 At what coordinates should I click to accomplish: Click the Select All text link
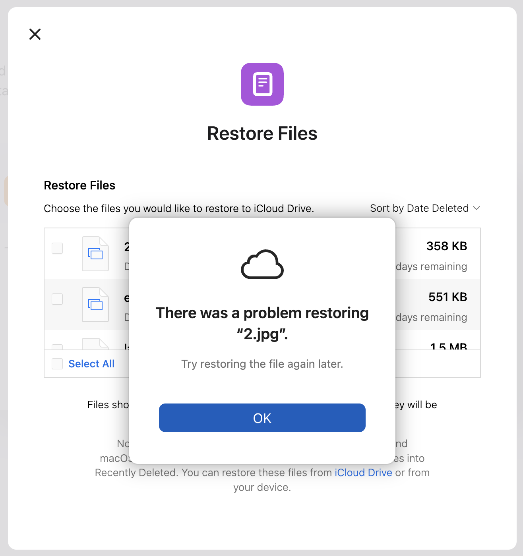pyautogui.click(x=91, y=363)
